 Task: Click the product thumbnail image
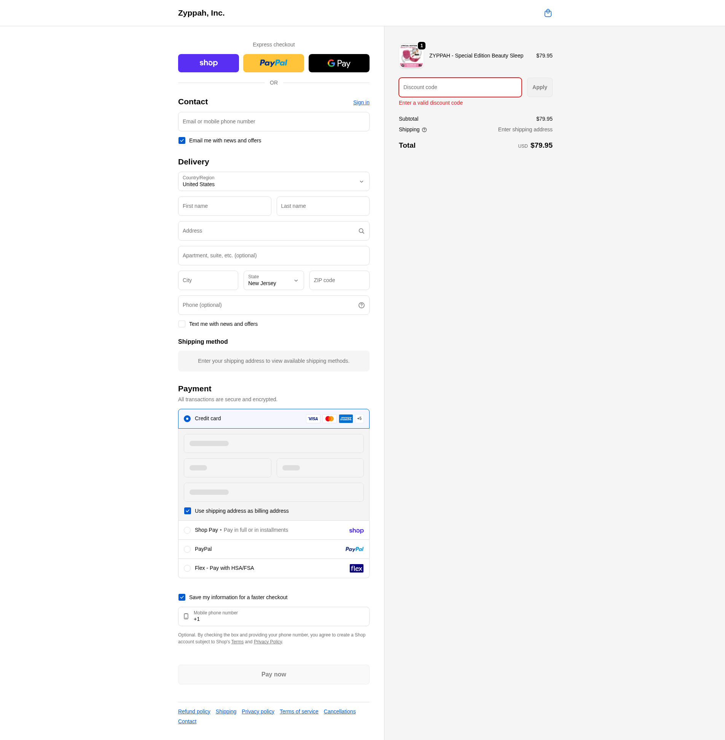(x=411, y=56)
